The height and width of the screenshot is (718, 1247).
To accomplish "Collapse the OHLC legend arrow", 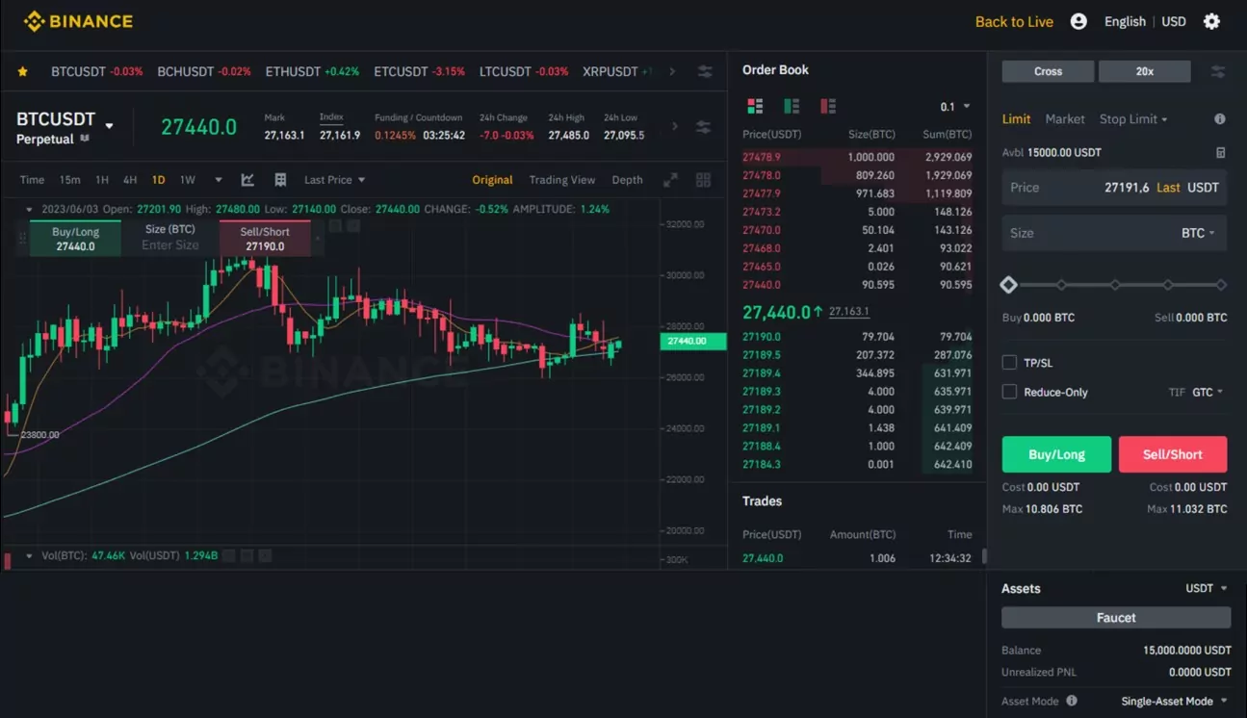I will [30, 209].
